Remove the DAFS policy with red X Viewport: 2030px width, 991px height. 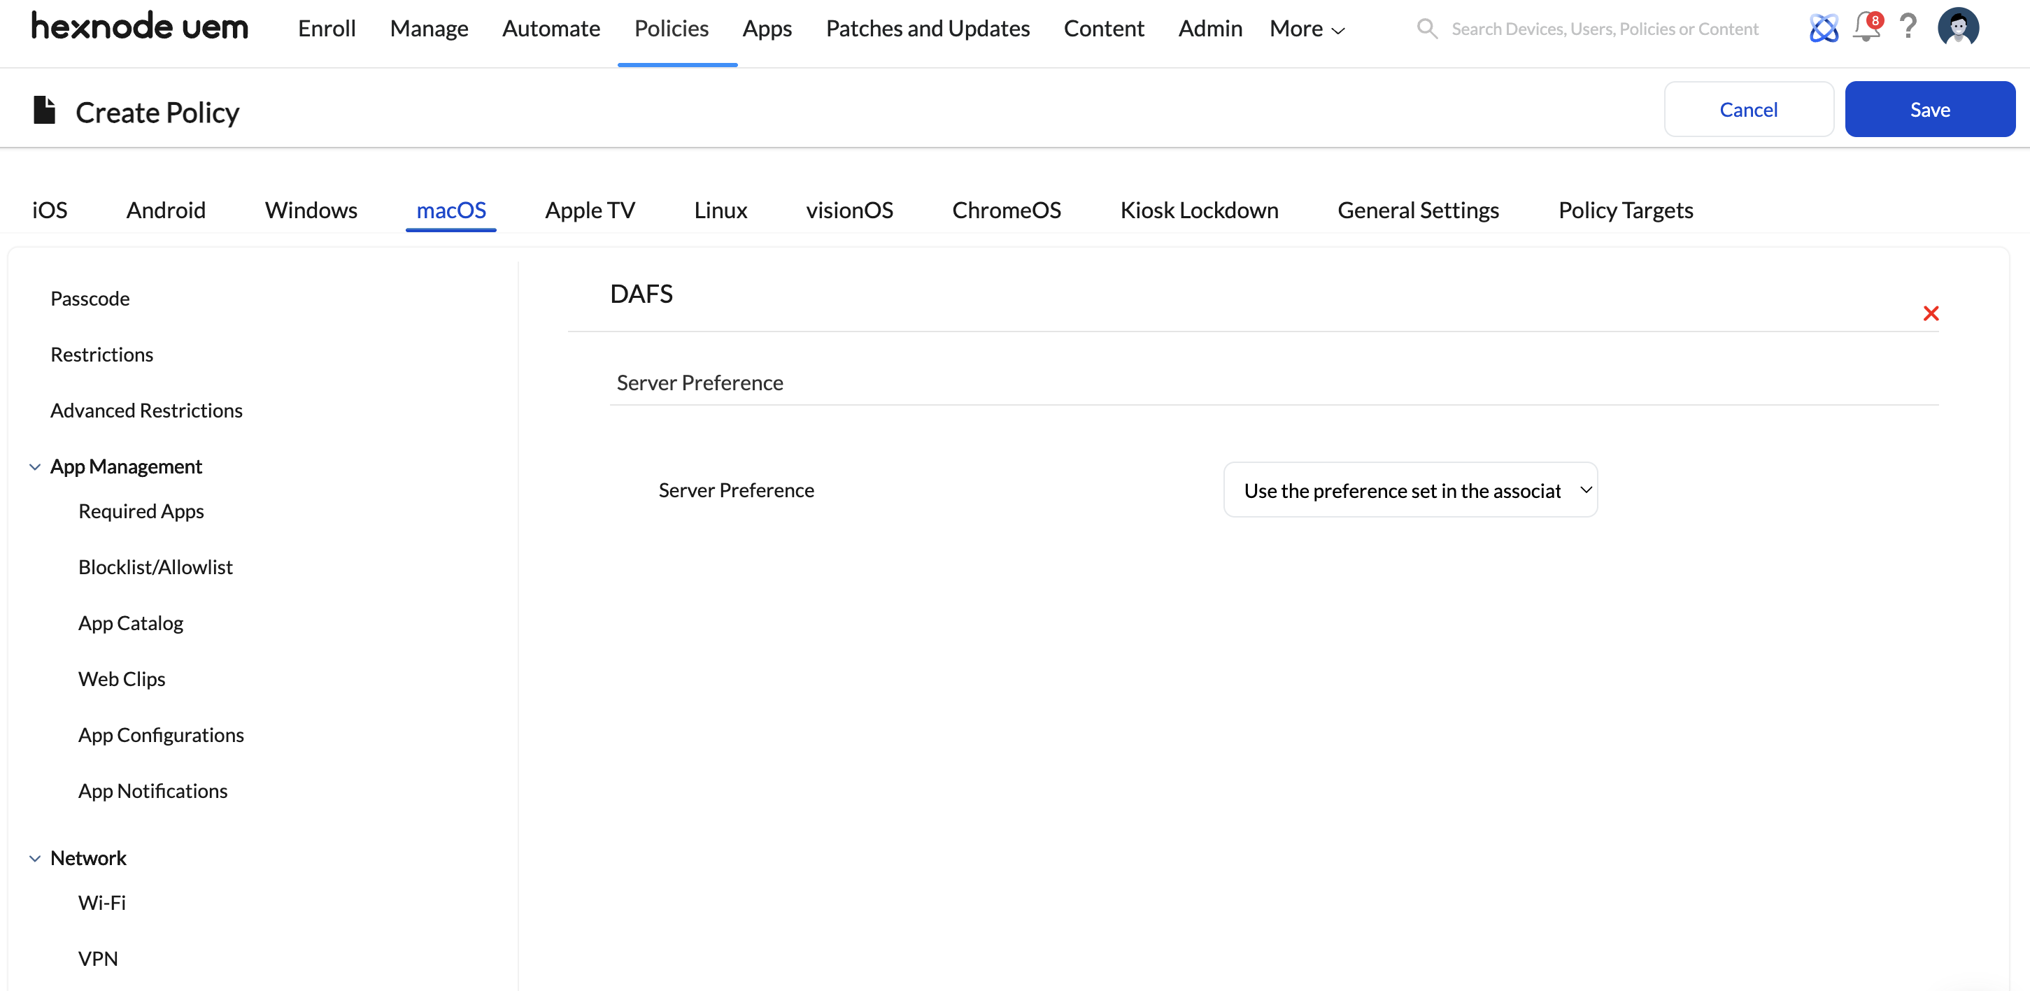(x=1930, y=313)
